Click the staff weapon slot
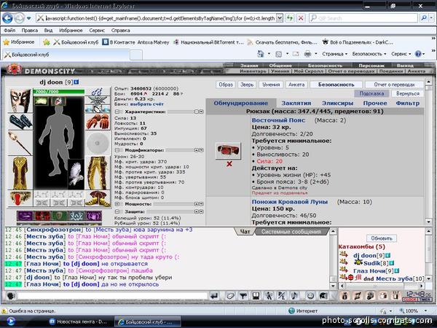The width and height of the screenshot is (437, 328). 20,144
